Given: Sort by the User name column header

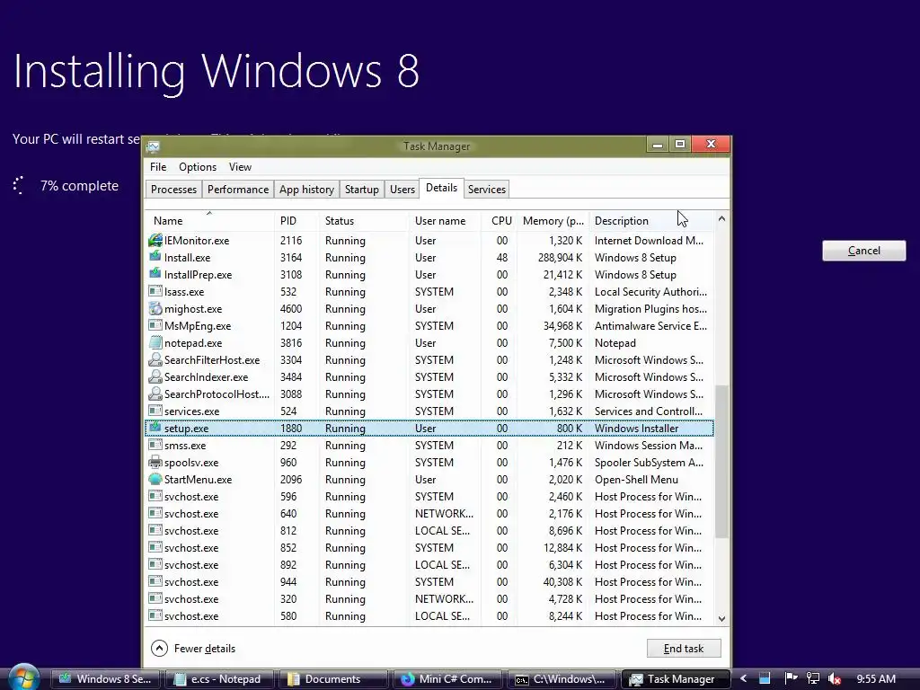Looking at the screenshot, I should tap(445, 221).
